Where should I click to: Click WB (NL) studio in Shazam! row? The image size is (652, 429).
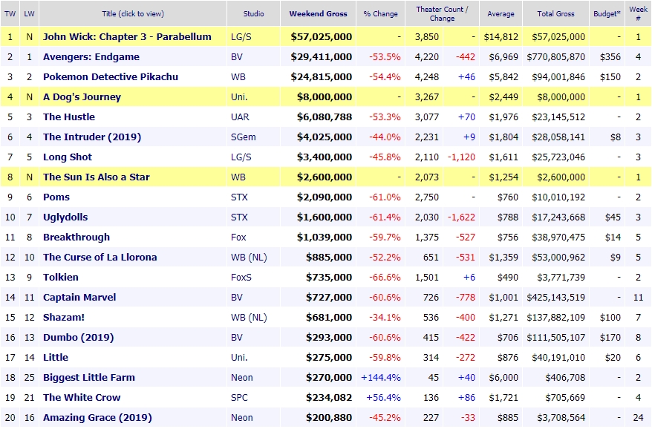coord(249,317)
